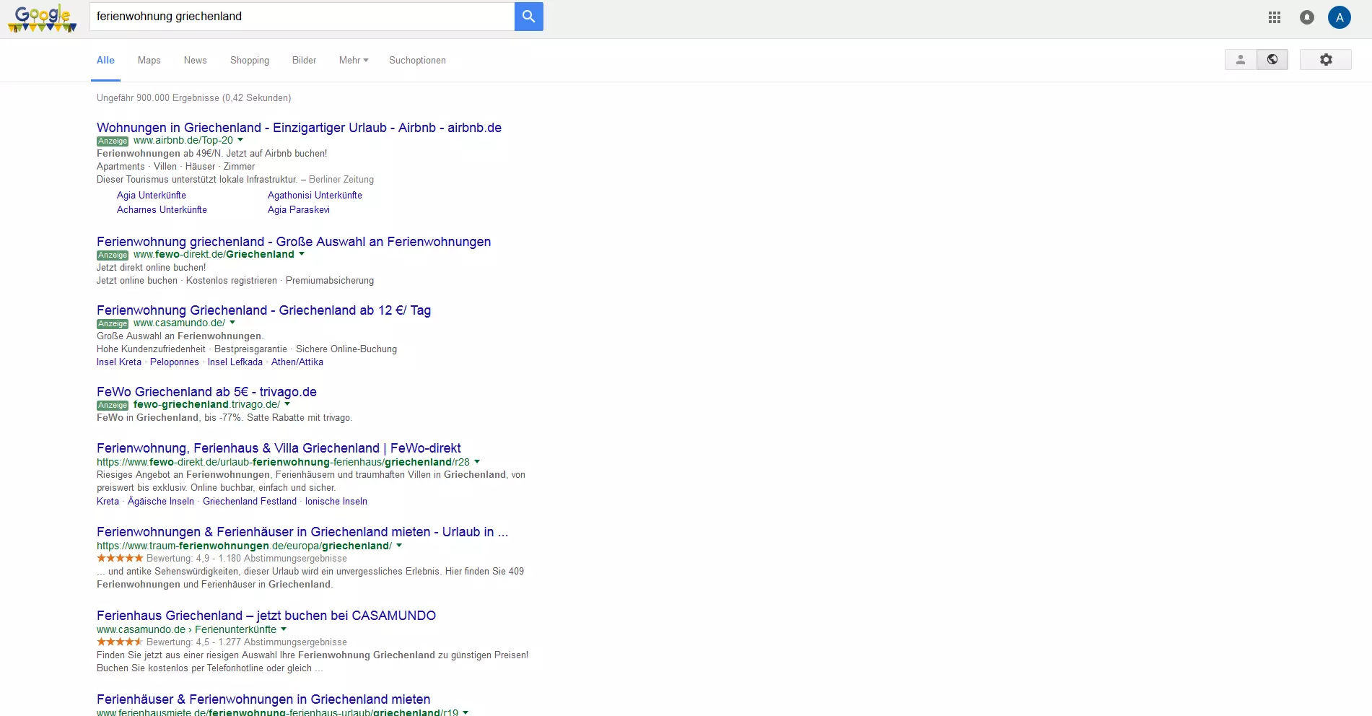Expand arrow next to www.airbnb.de/Top-20

click(240, 140)
